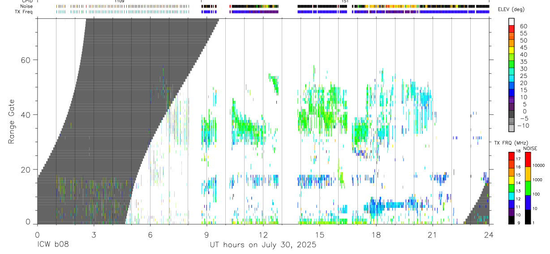
Task: Select the 6 tick on UT hours axis
Action: pyautogui.click(x=150, y=234)
